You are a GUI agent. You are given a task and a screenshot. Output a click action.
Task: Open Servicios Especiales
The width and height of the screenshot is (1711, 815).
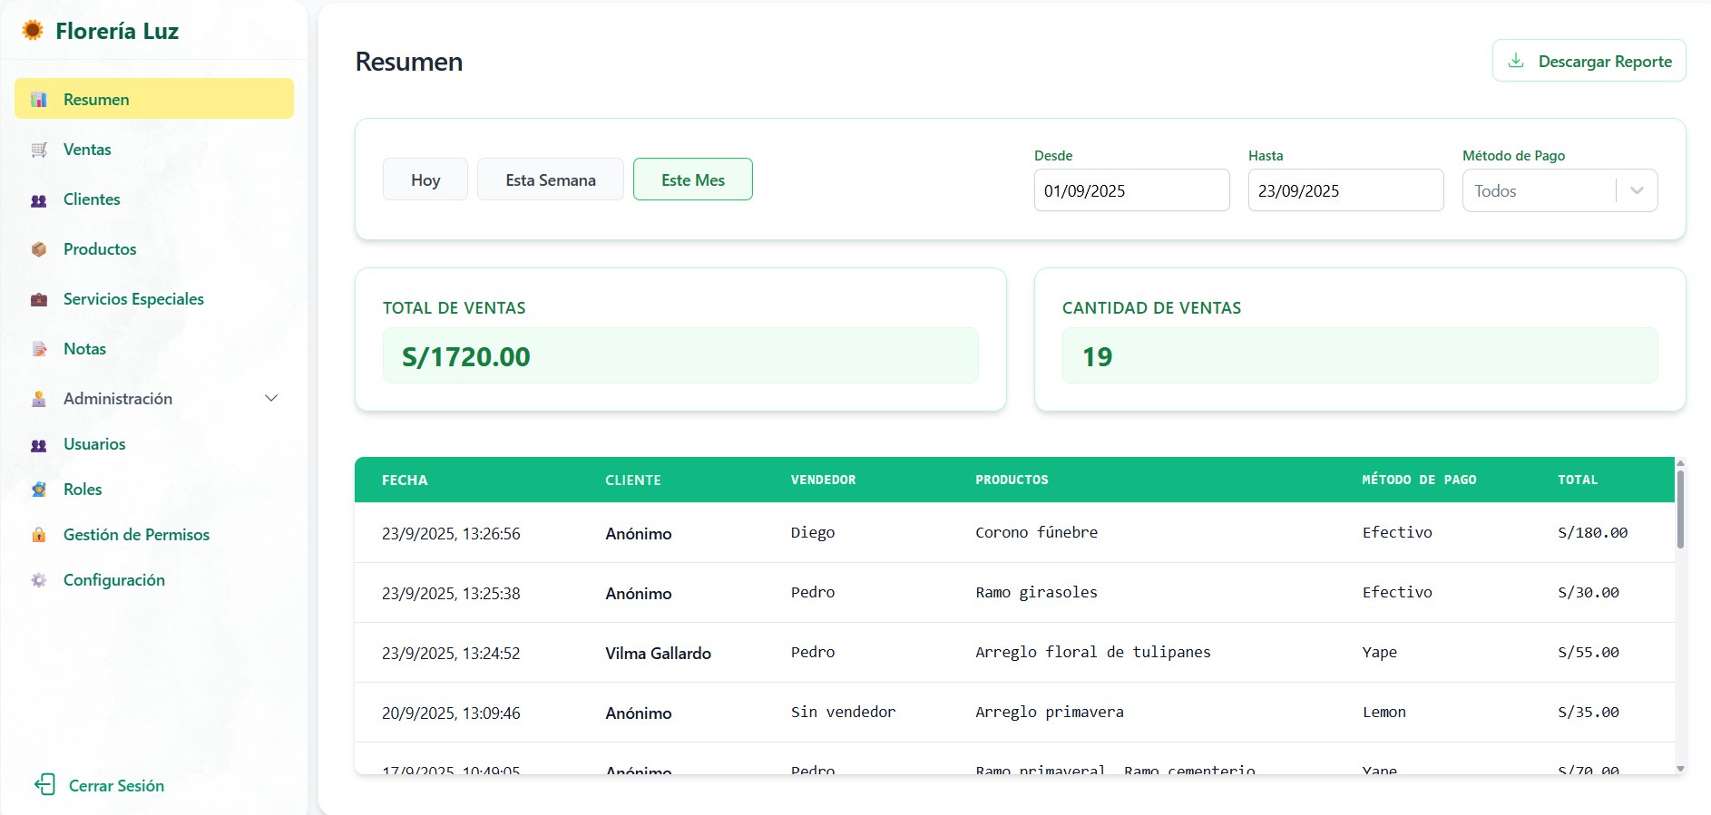(133, 299)
